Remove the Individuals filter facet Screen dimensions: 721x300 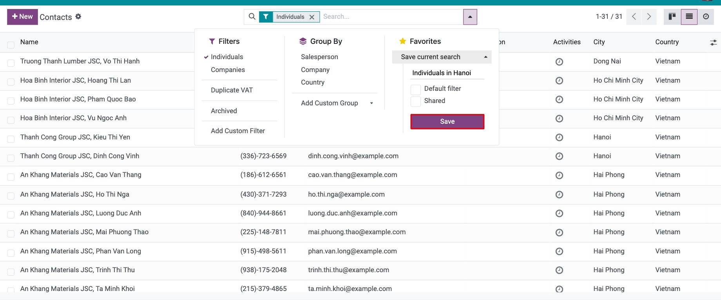[x=312, y=17]
